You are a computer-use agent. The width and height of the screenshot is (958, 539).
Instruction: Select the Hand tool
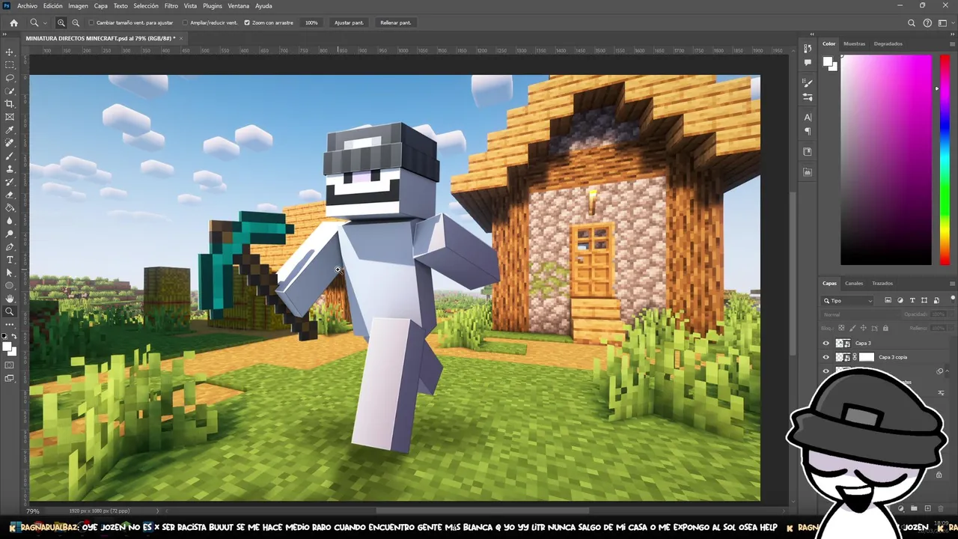point(10,299)
